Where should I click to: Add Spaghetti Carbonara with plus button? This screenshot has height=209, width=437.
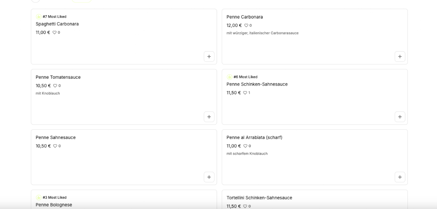click(x=209, y=57)
